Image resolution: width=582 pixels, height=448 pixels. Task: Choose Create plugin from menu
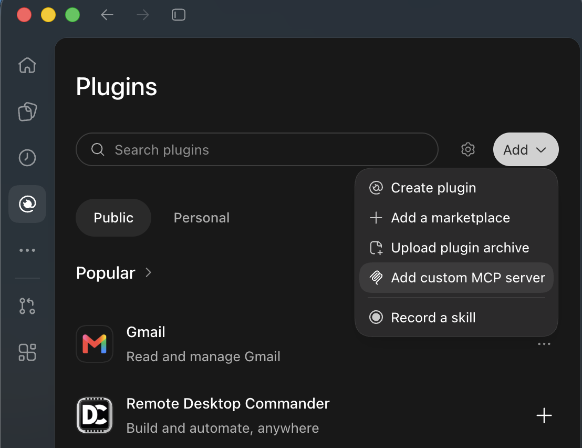pos(456,188)
